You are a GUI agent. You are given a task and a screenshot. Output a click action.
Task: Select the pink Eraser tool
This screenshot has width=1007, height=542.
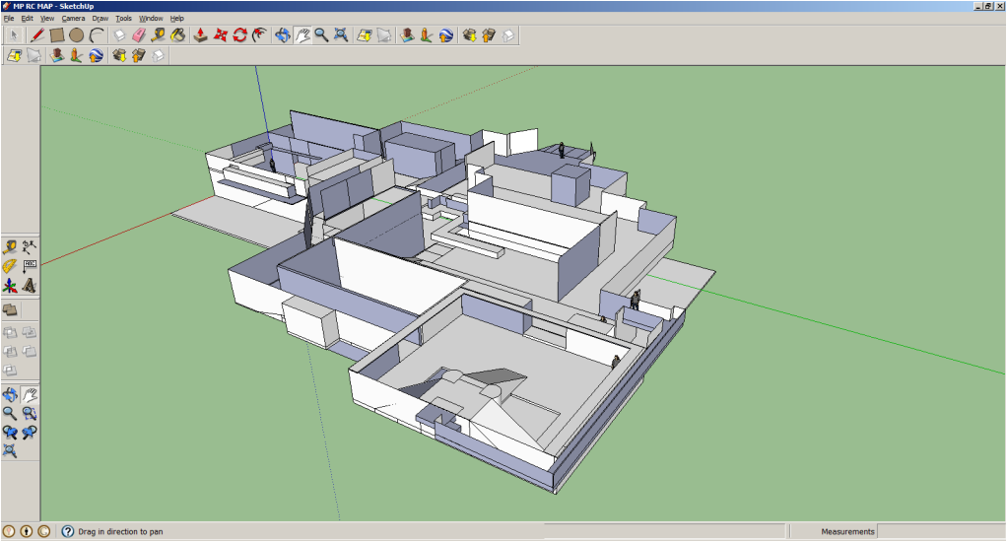(139, 35)
